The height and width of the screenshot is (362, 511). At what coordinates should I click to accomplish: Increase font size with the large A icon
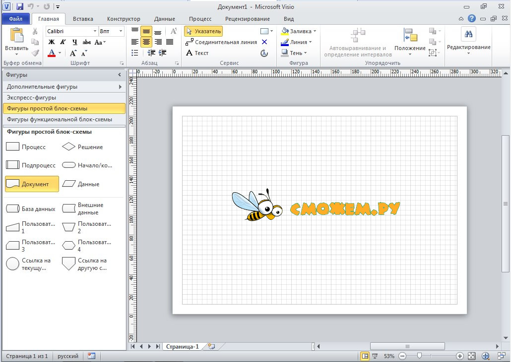(x=73, y=53)
